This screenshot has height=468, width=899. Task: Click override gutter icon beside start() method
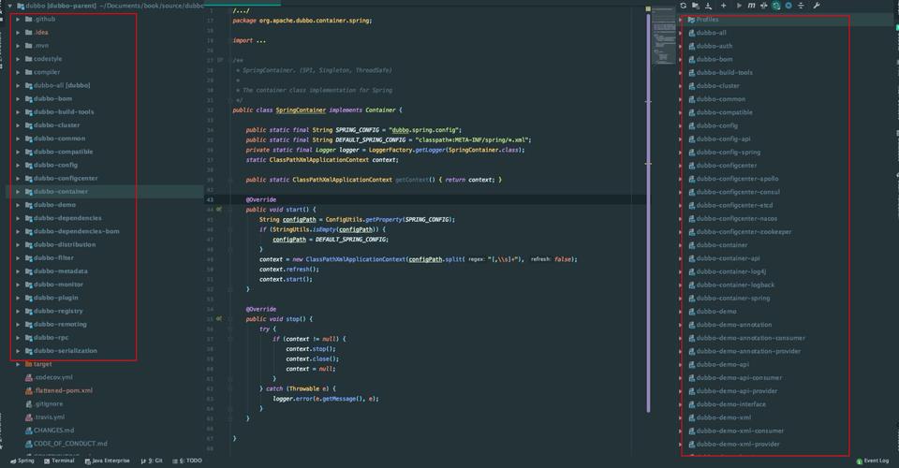click(219, 210)
